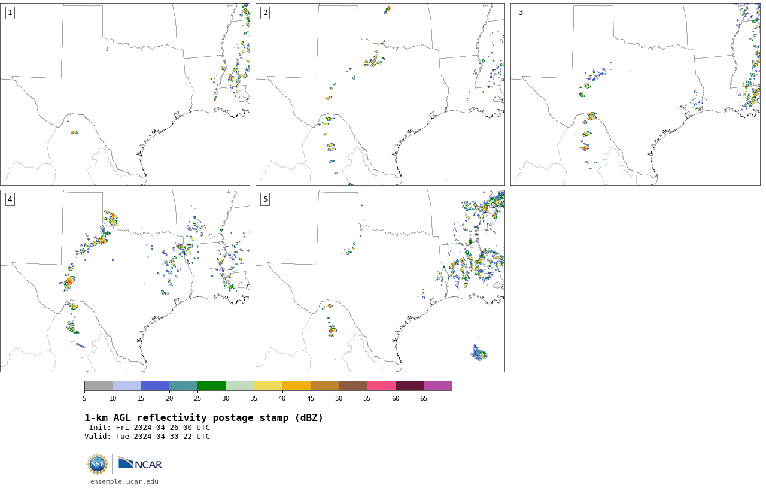Click the panel number label 5
This screenshot has height=488, width=766.
pos(265,199)
